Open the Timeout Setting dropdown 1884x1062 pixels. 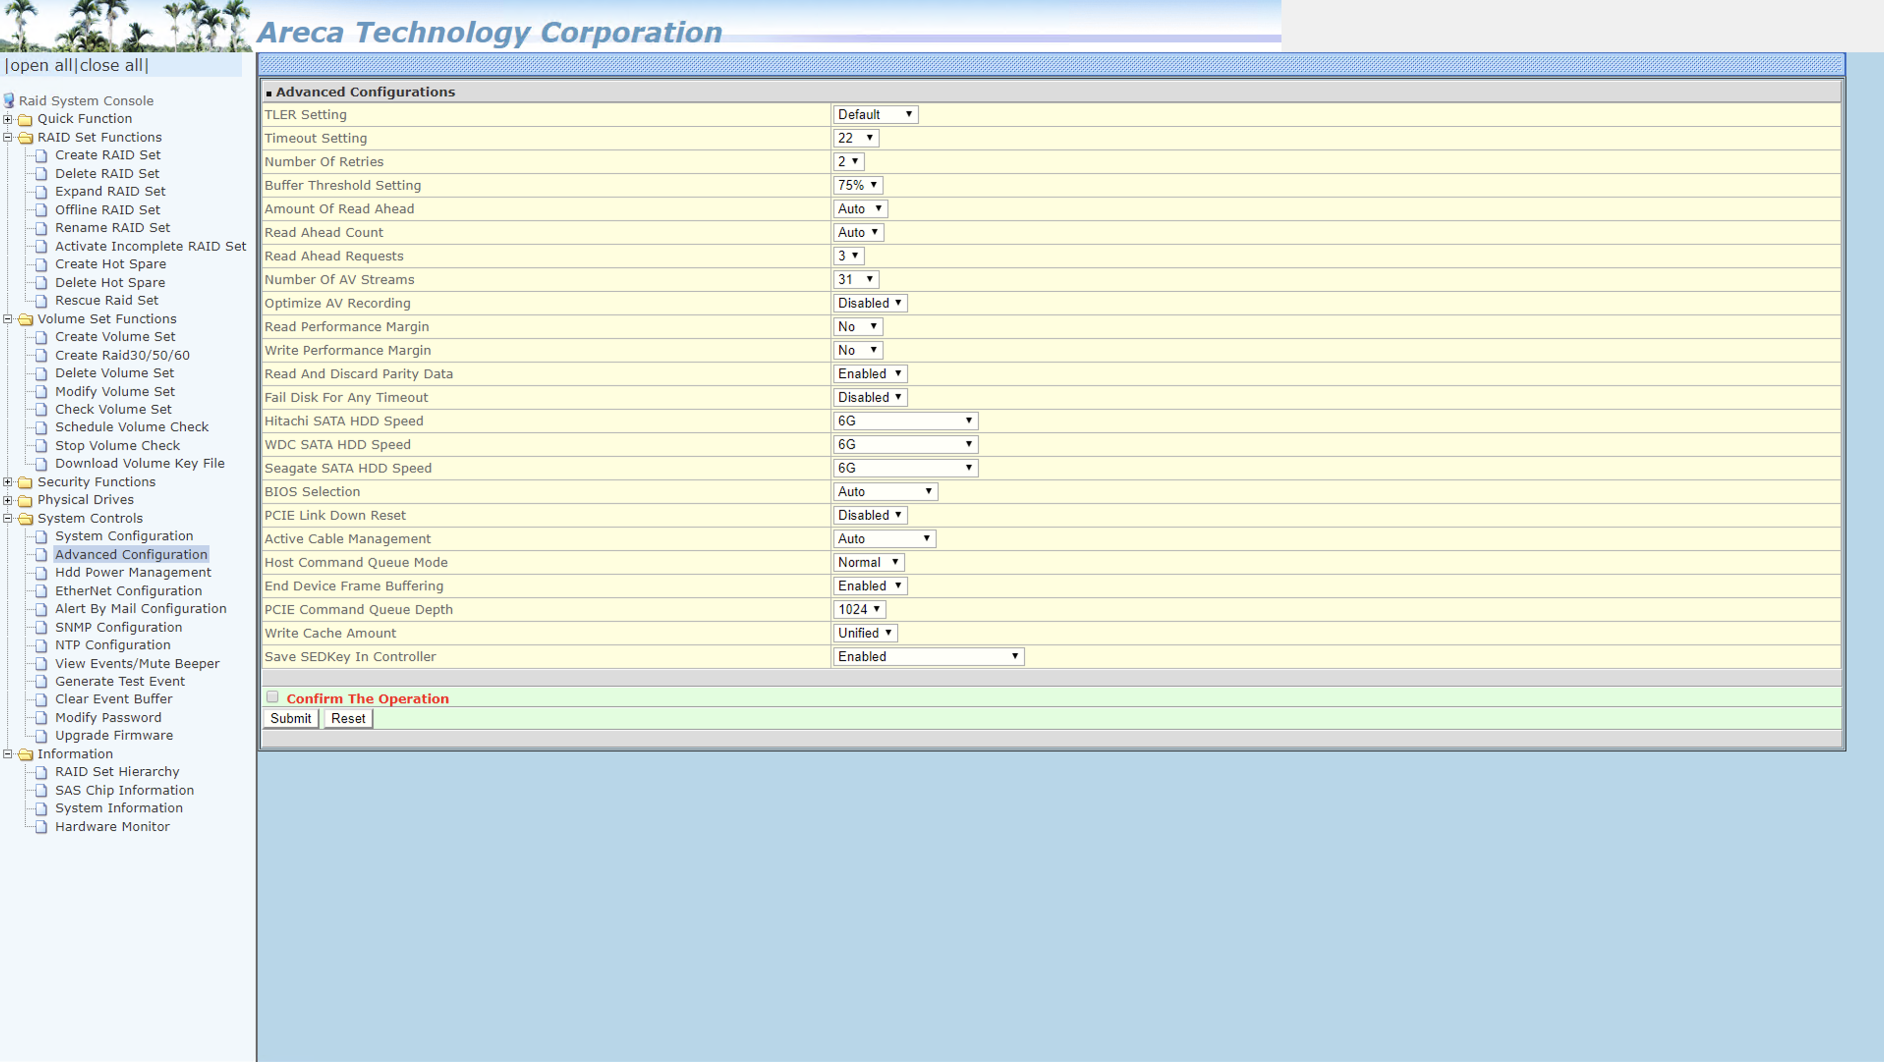856,138
